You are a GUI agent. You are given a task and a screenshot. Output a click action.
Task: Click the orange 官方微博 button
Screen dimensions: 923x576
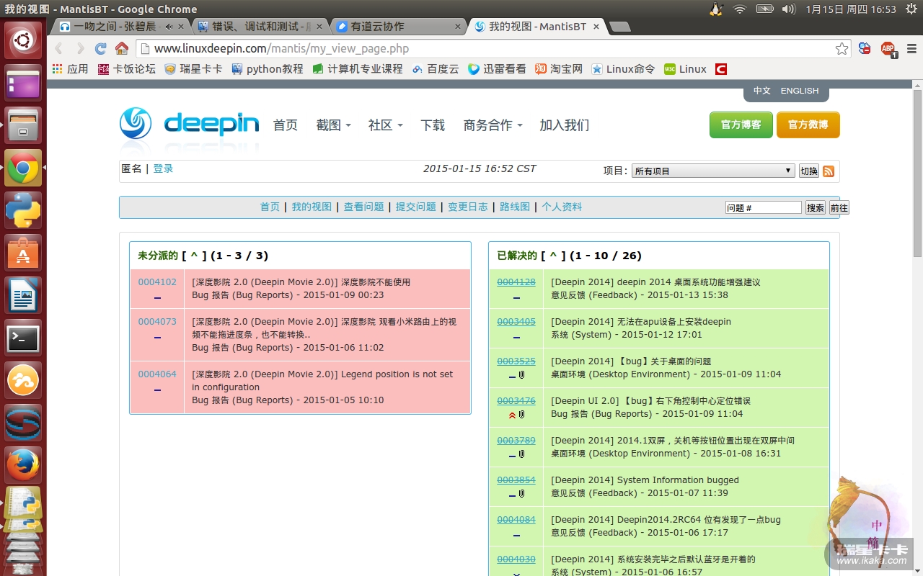click(x=808, y=125)
